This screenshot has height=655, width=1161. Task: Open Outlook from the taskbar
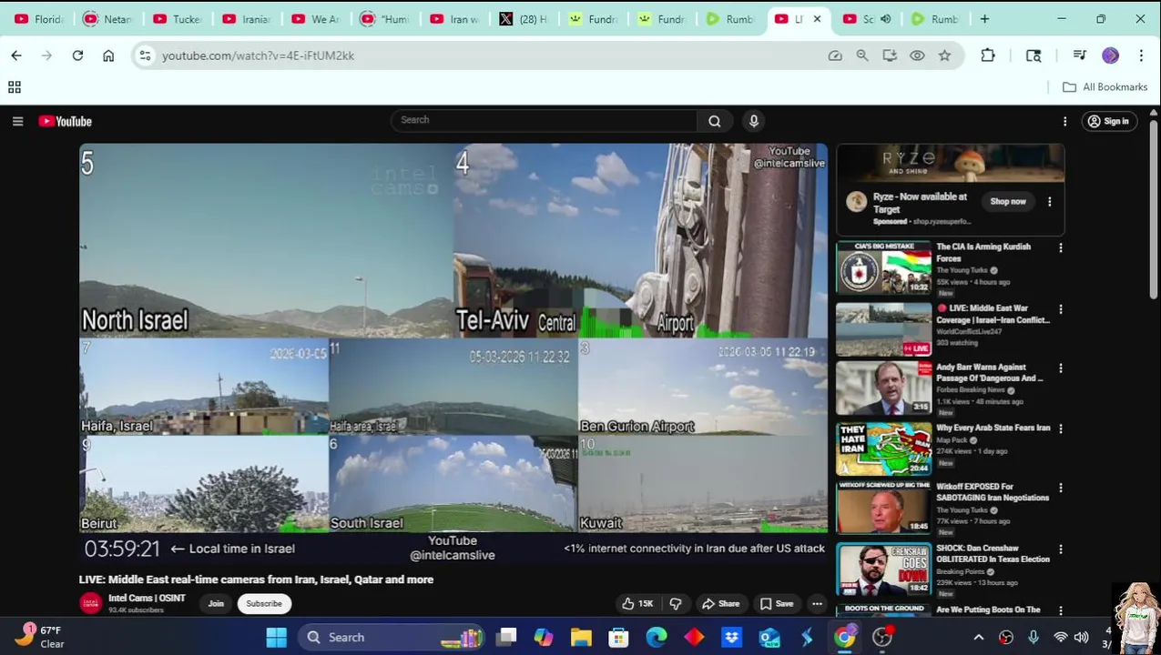pos(769,638)
